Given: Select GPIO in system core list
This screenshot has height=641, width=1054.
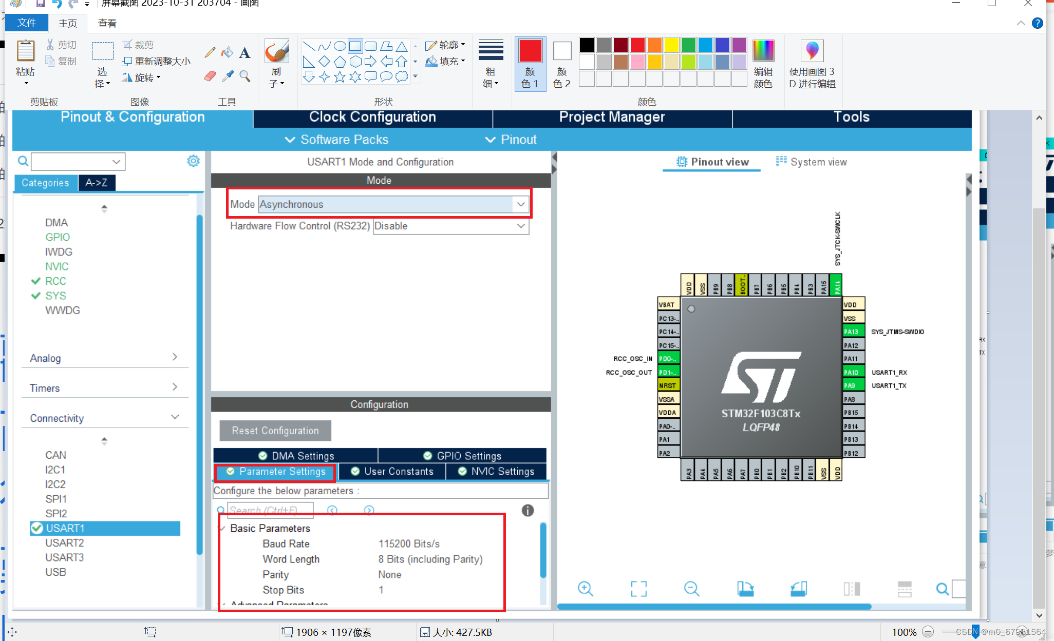Looking at the screenshot, I should (x=58, y=237).
